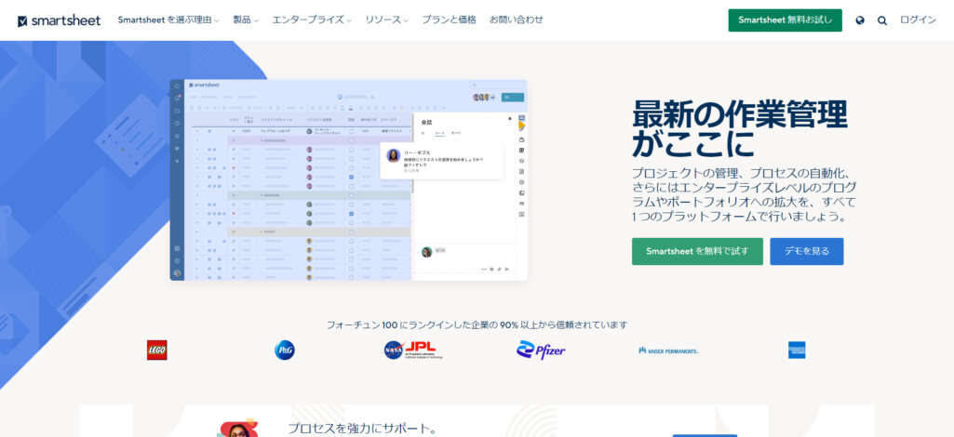Click the '最新の作業管理がここに' headline
954x437 pixels.
[739, 129]
